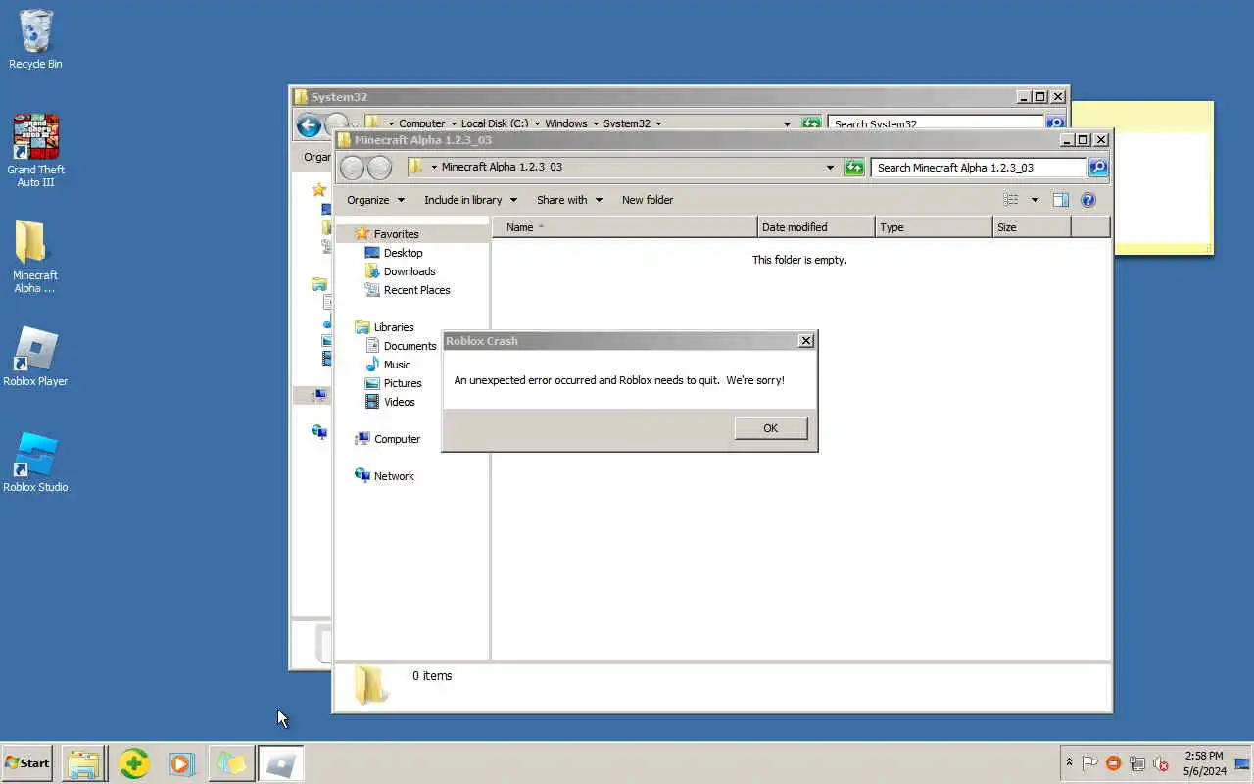Click the Search Minecraft Alpha 1.2.3_03 field

click(x=979, y=168)
